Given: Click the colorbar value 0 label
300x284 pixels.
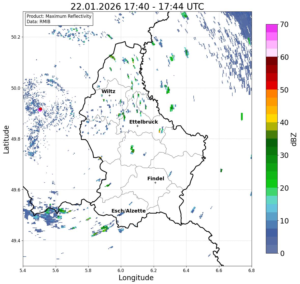Looking at the screenshot, I should (x=282, y=253).
